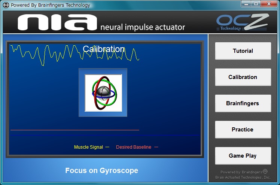Click the gyroscope image

click(103, 93)
